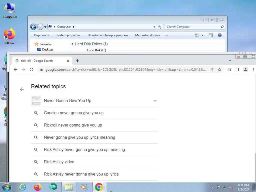Screen dimensions: 256x192
Task: Click the Chrome address bar URL
Action: [x=125, y=69]
